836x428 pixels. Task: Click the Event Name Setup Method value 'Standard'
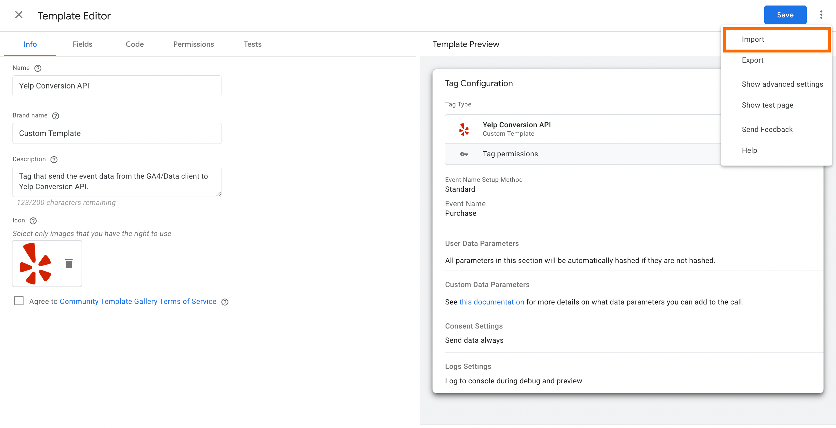click(x=460, y=189)
